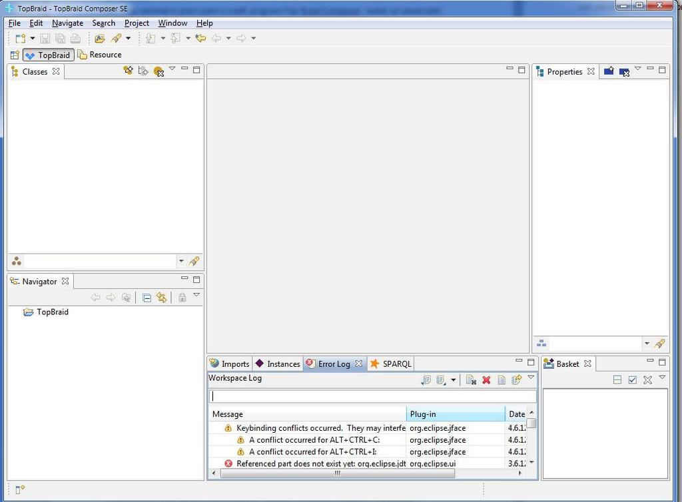The height and width of the screenshot is (502, 682).
Task: Select the "conflict occurred for ALT+CTRL+C" log row
Action: pos(367,440)
